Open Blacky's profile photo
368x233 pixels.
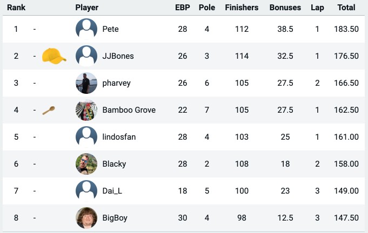(x=86, y=163)
